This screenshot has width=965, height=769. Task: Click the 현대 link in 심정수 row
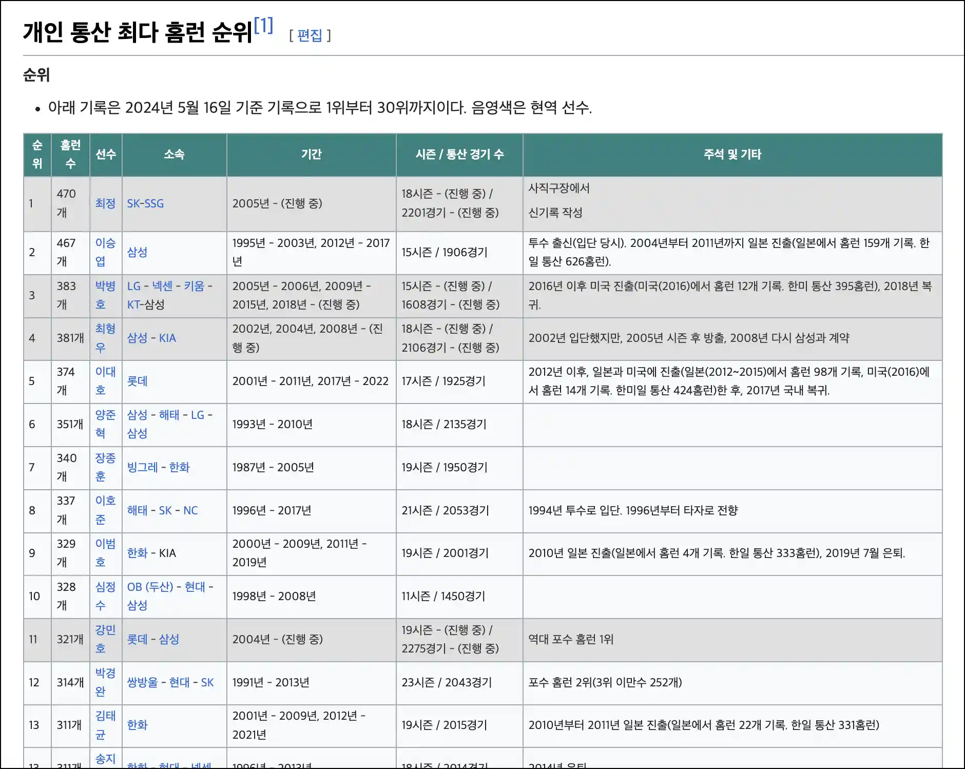tap(195, 587)
